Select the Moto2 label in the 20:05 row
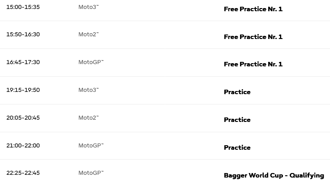 88,118
